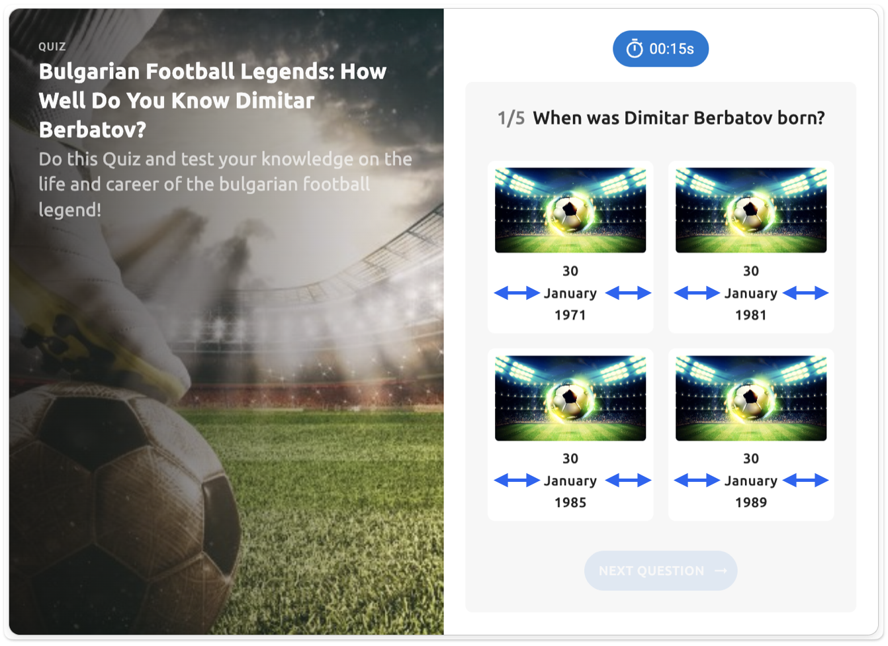Click the quiz title about Dimitar Berbatov
The image size is (888, 646).
(x=212, y=100)
